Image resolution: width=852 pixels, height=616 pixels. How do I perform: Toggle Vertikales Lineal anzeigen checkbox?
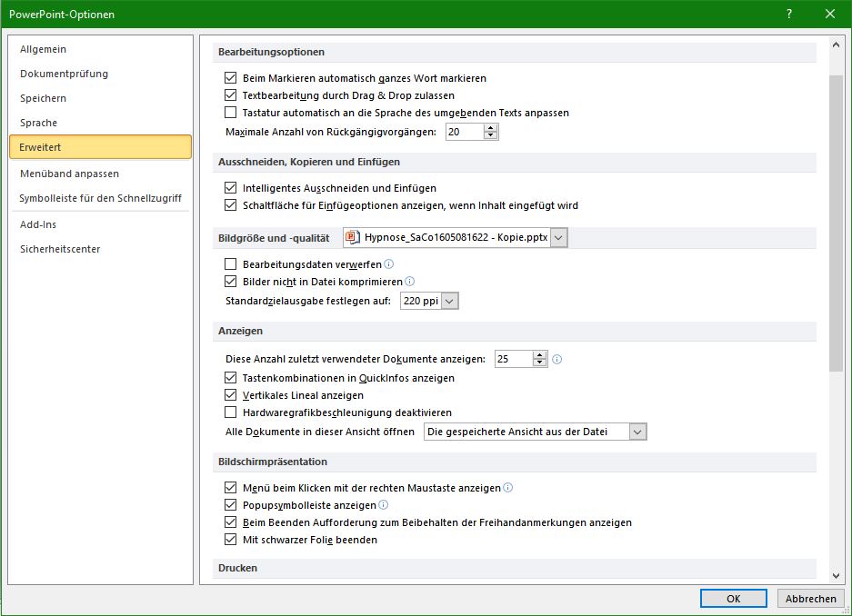pos(230,395)
